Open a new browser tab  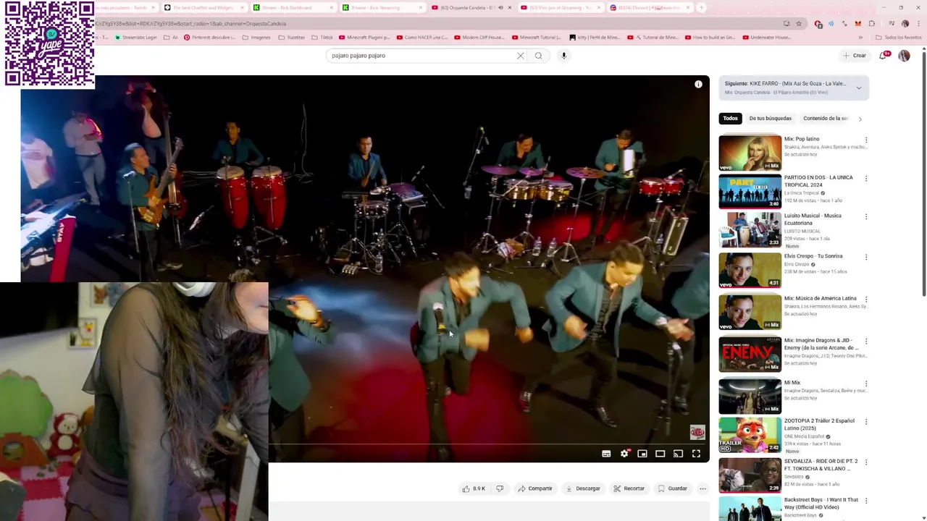(700, 8)
